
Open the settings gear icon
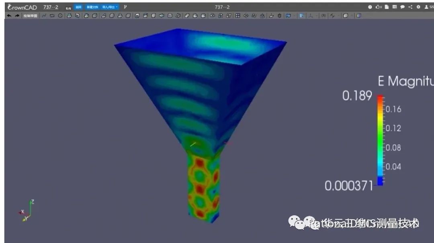pyautogui.click(x=418, y=7)
